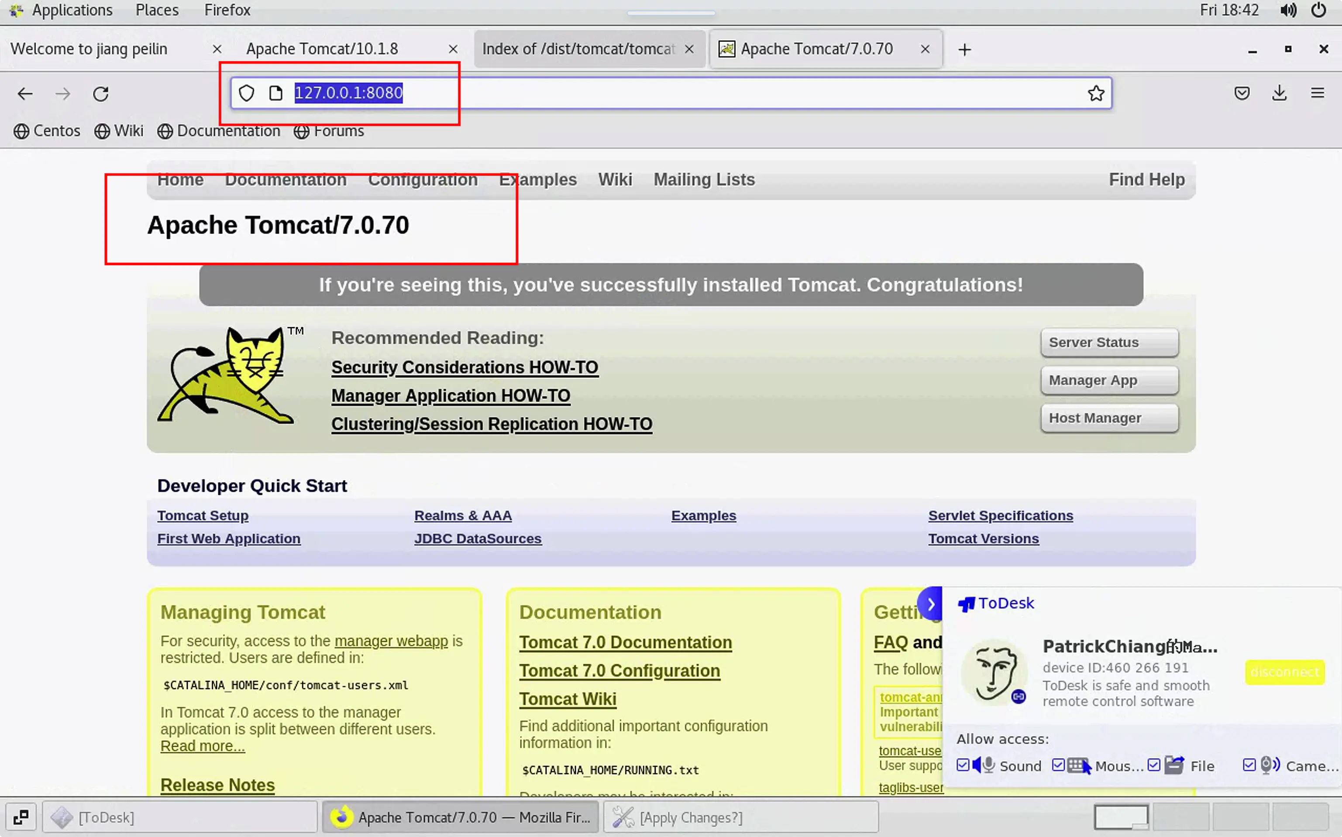Switch to Welcome to jiang peilin tab
Screen dimensions: 1342x837
click(x=89, y=49)
